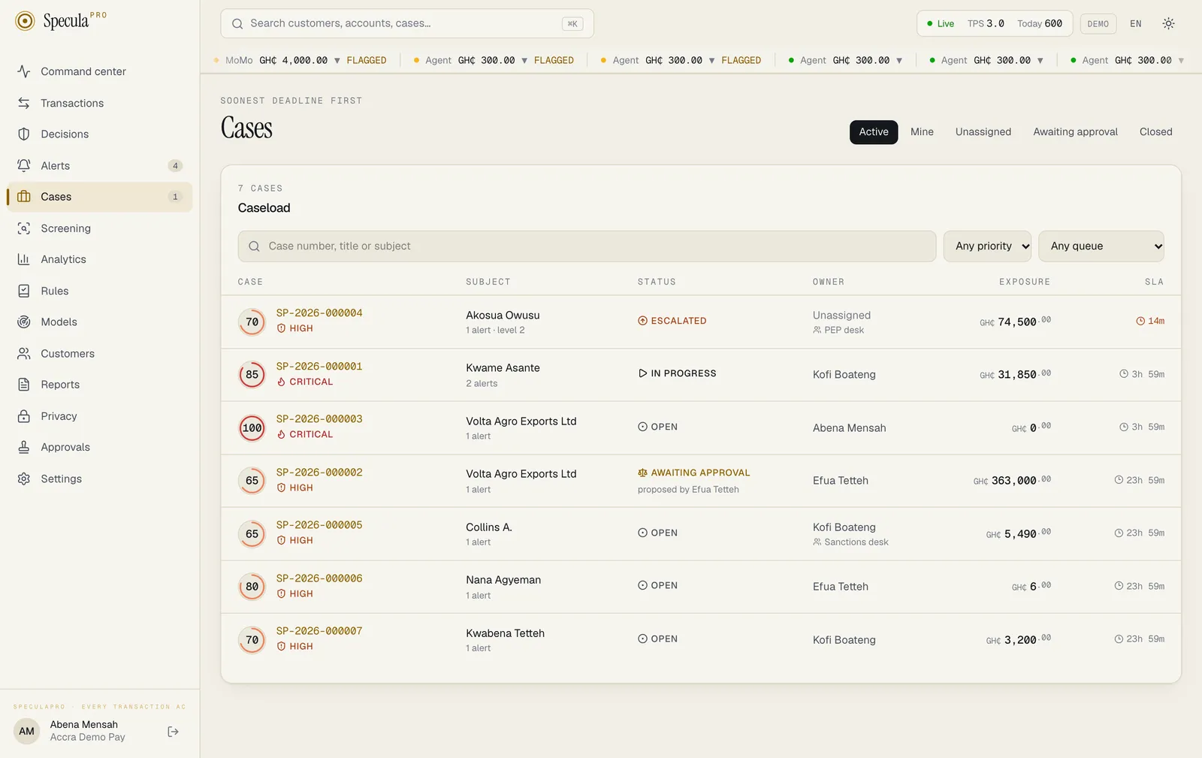Focus the case number search field
Image resolution: width=1202 pixels, height=758 pixels.
pyautogui.click(x=587, y=246)
